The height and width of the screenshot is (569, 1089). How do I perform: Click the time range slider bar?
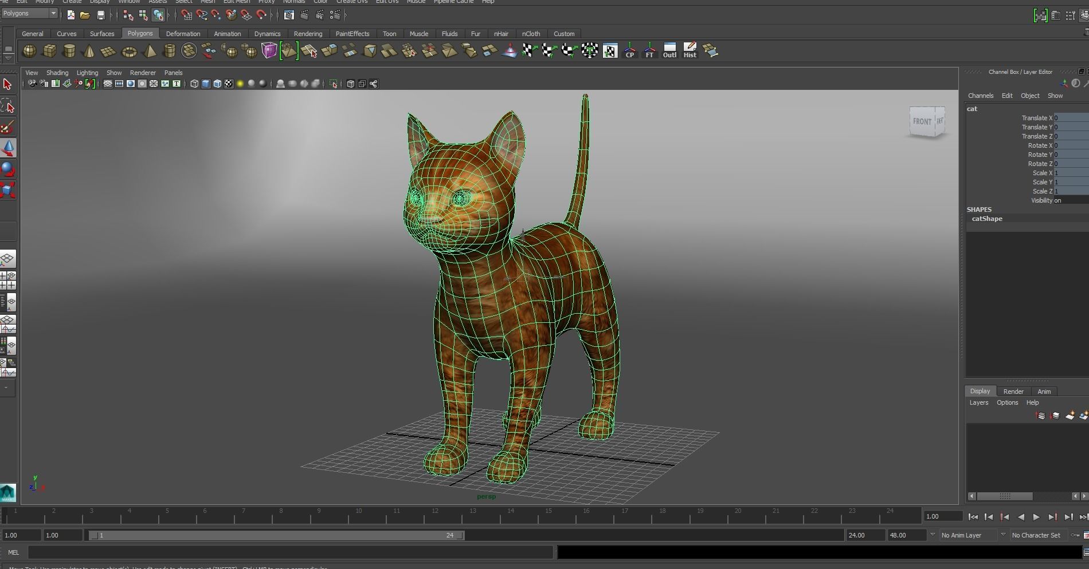click(277, 535)
